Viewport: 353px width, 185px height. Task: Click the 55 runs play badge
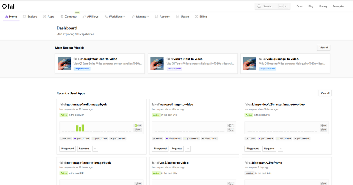(65, 139)
